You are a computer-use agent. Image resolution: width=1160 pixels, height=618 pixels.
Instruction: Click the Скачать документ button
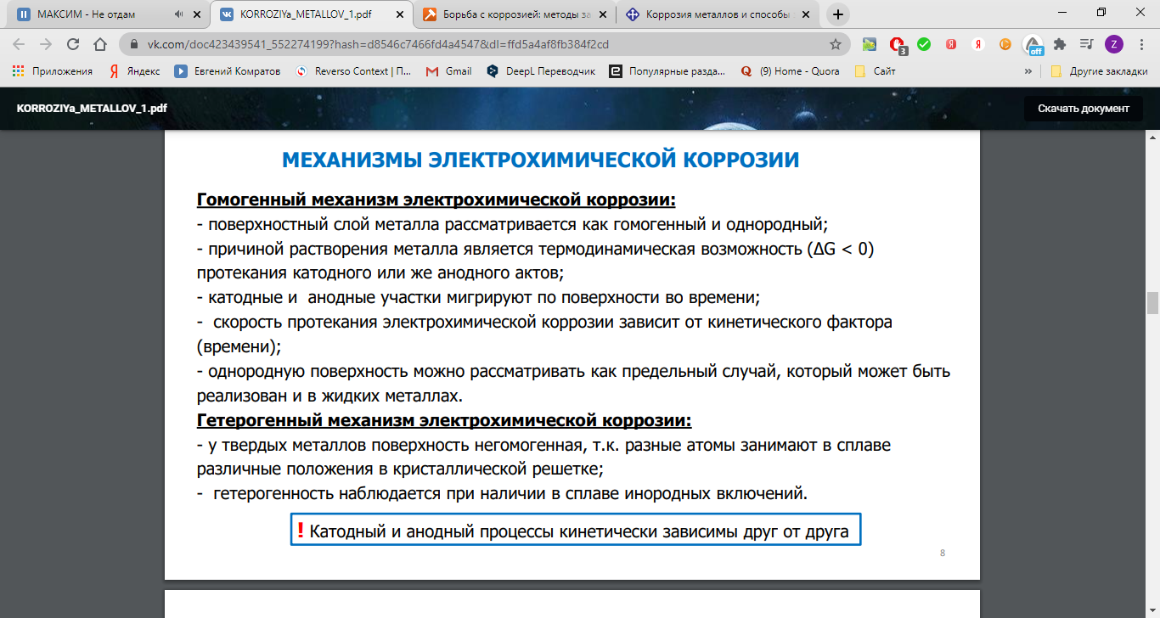tap(1084, 108)
